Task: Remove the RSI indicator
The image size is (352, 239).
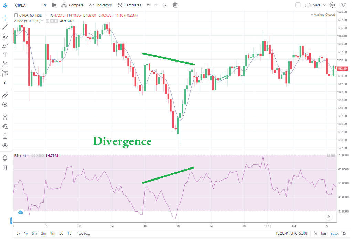Action: point(42,155)
